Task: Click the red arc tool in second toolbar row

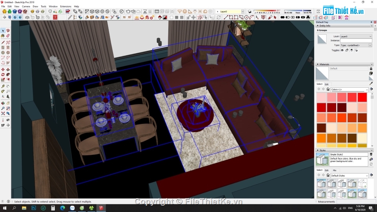Action: 252,17
